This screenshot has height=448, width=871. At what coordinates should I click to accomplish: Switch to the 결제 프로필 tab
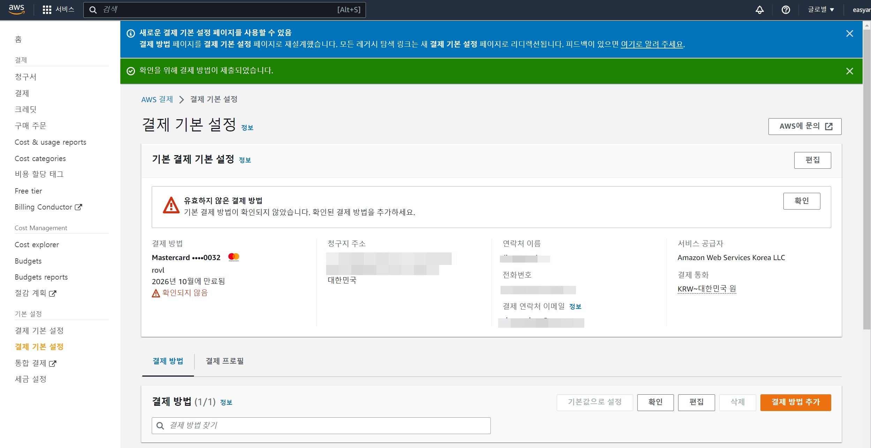click(x=224, y=361)
